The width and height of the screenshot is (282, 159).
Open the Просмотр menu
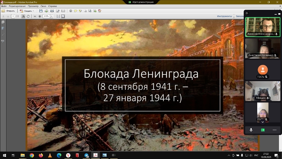pos(33,6)
